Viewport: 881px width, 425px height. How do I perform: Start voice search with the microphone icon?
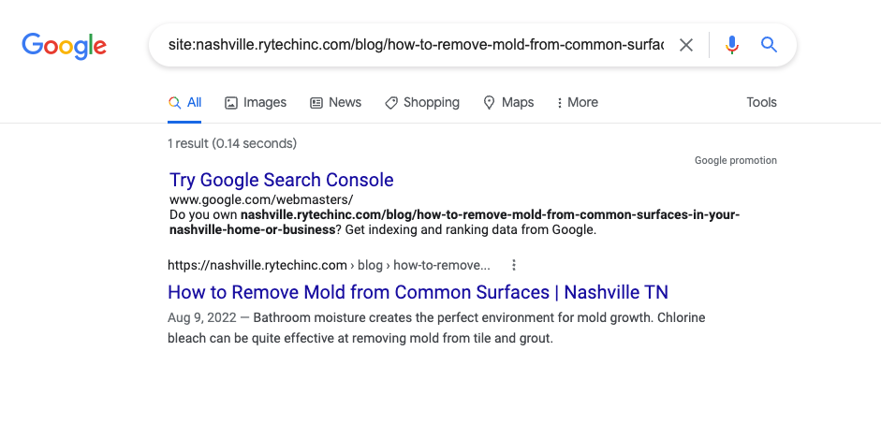[732, 45]
